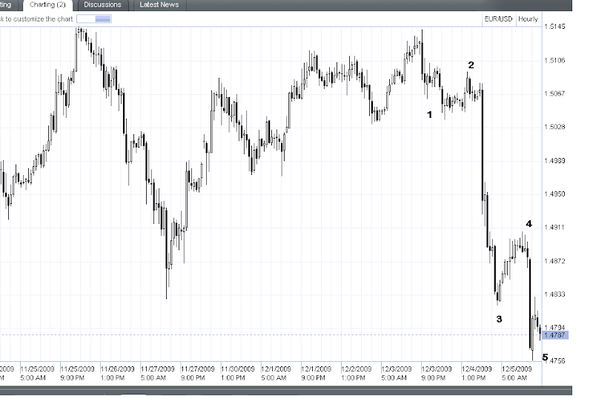Click the 11/25/2009 5:00 AM date label

pos(37,373)
